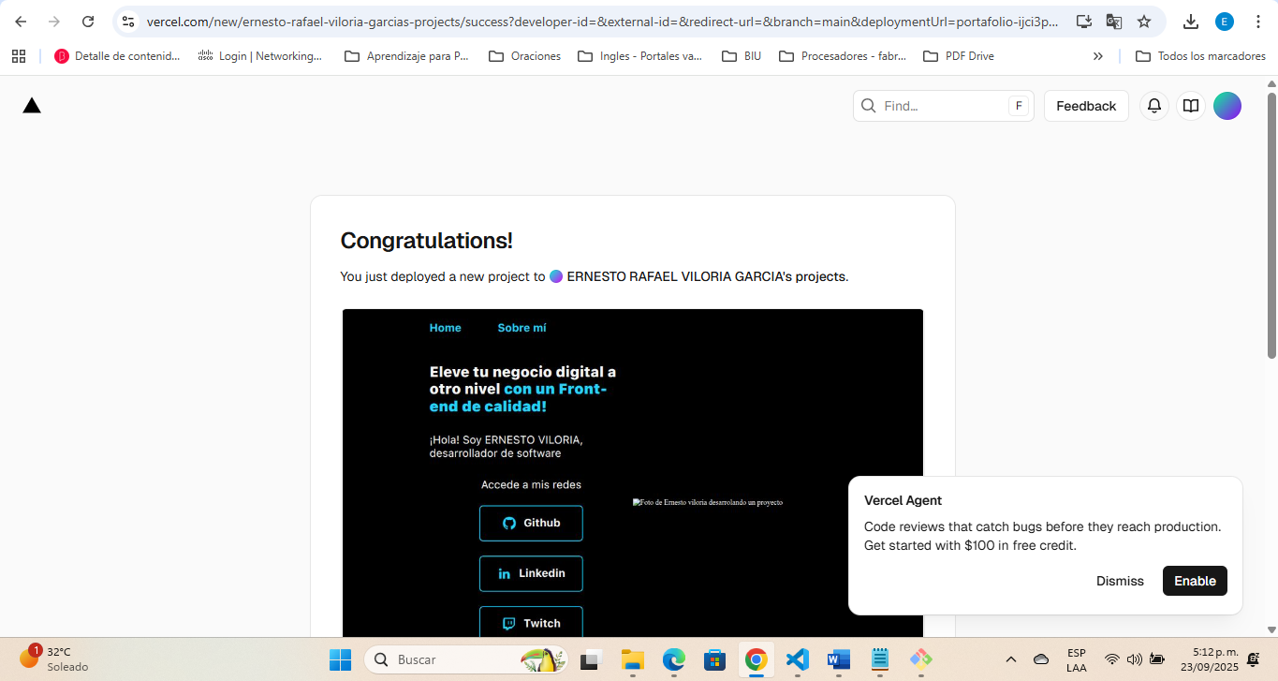
Task: Click the Vercel triangle logo
Action: coord(32,106)
